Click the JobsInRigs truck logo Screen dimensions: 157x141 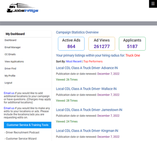(x=23, y=8)
